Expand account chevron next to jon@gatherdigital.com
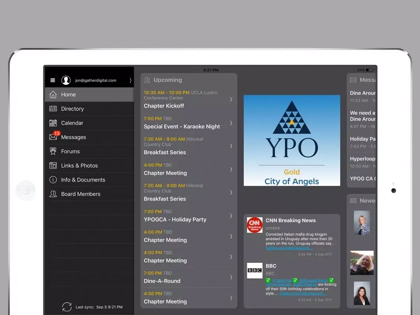The width and height of the screenshot is (420, 315). click(131, 80)
